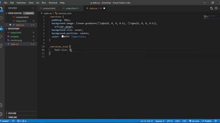The height and width of the screenshot is (123, 220).
Task: Synchronize changes via status bar sync icon
Action: [x=13, y=121]
